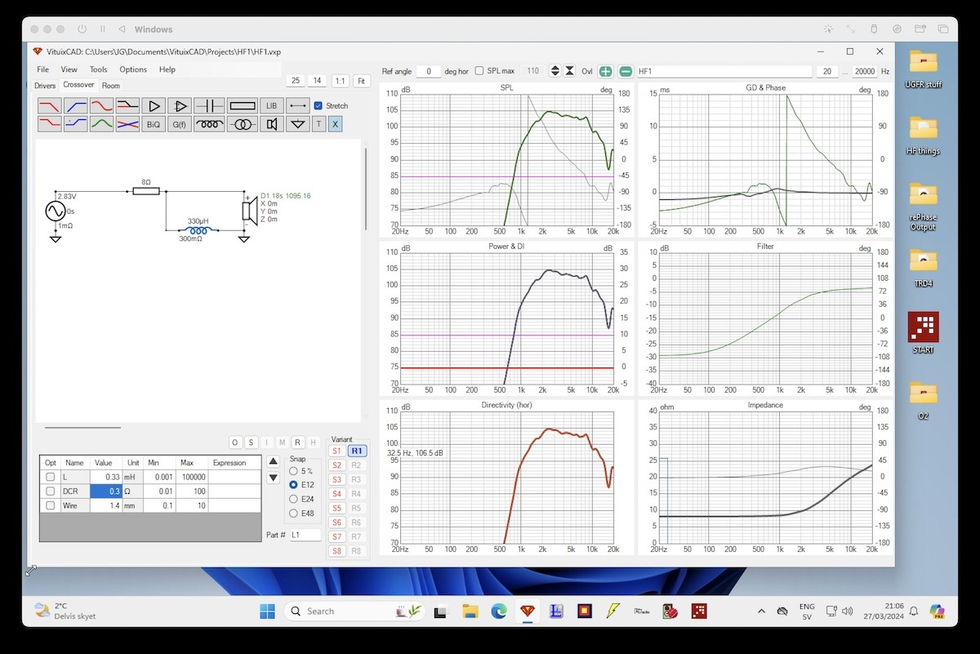Open the Windows Start button in taskbar

pos(267,611)
